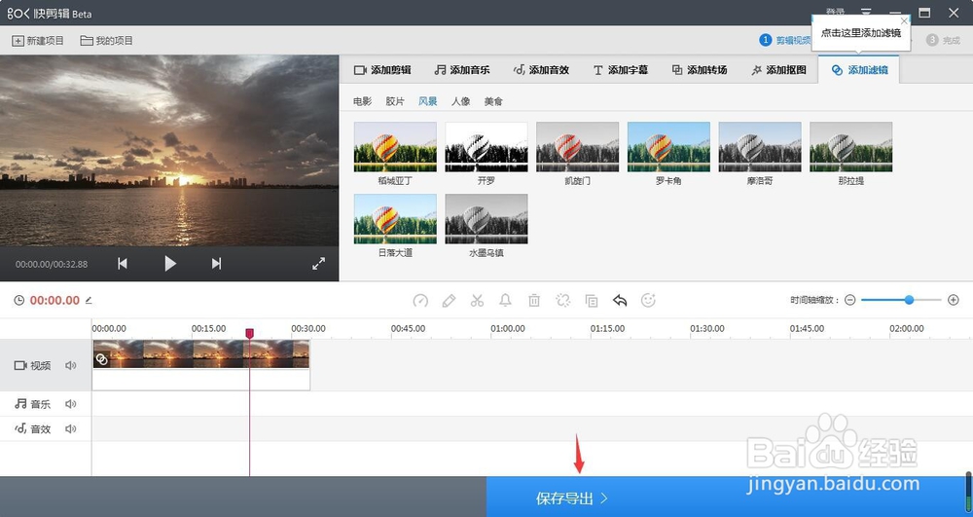973x517 pixels.
Task: Apply the 稻城亚丁 filter thumbnail
Action: coord(395,147)
